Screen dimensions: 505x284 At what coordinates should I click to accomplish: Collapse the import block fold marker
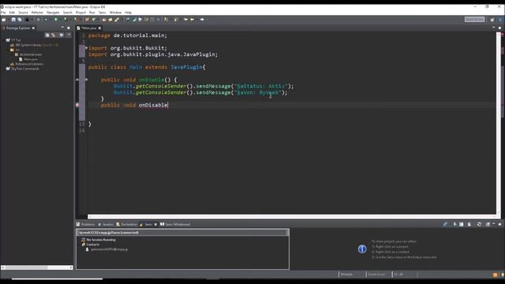86,48
